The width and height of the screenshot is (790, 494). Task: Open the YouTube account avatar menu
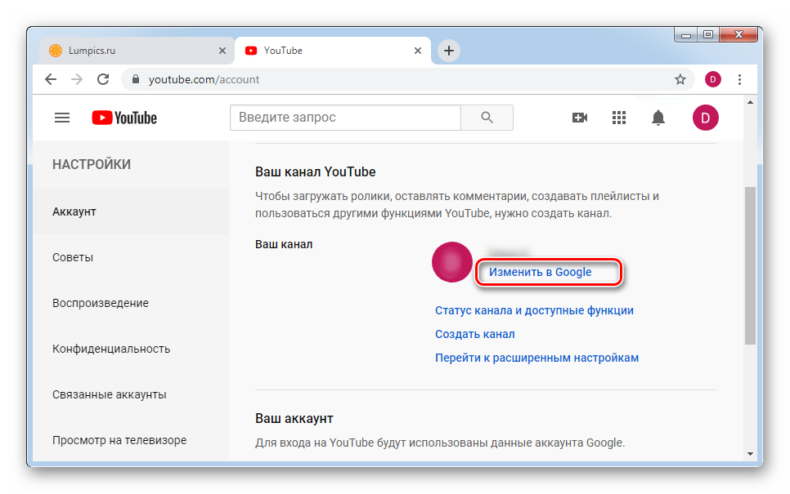coord(705,118)
